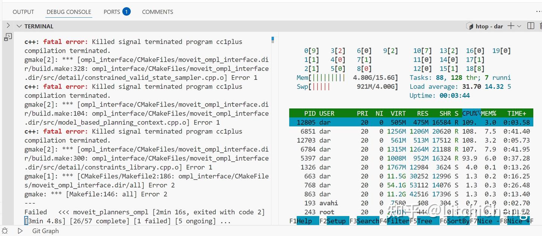Screen dimensions: 542x236
Task: Expand the terminal profile dropdown chevron
Action: (x=519, y=26)
